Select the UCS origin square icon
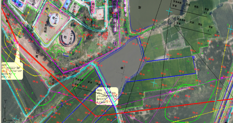Image resolution: width=233 pixels, height=123 pixels. click(x=5, y=120)
